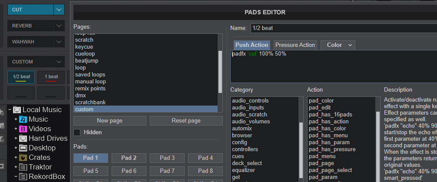The image size is (437, 182).
Task: Click the Videos film icon
Action: click(23, 129)
